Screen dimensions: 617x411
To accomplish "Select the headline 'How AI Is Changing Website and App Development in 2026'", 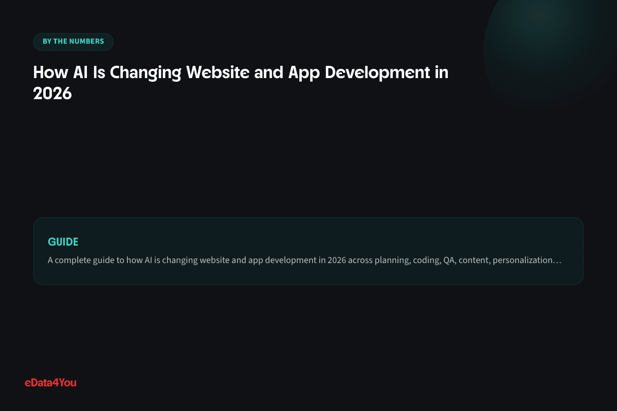I will click(x=241, y=83).
